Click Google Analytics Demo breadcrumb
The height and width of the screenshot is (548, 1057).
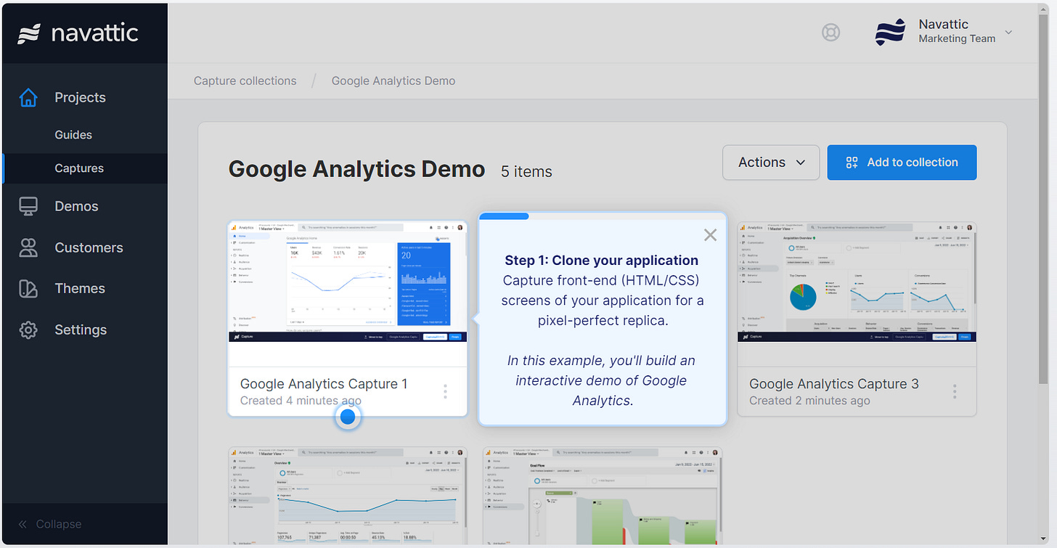(x=393, y=81)
